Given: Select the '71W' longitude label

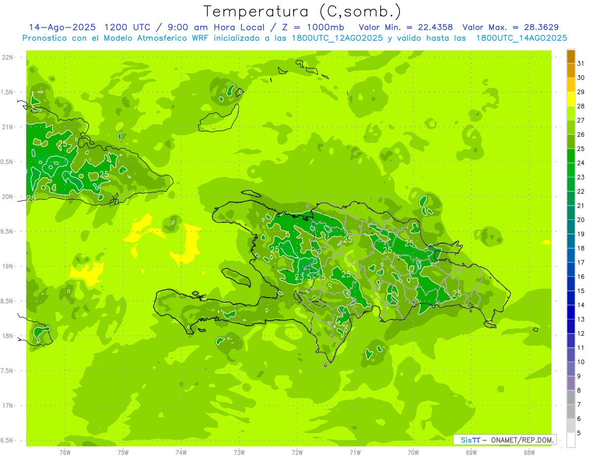Looking at the screenshot, I should [355, 452].
